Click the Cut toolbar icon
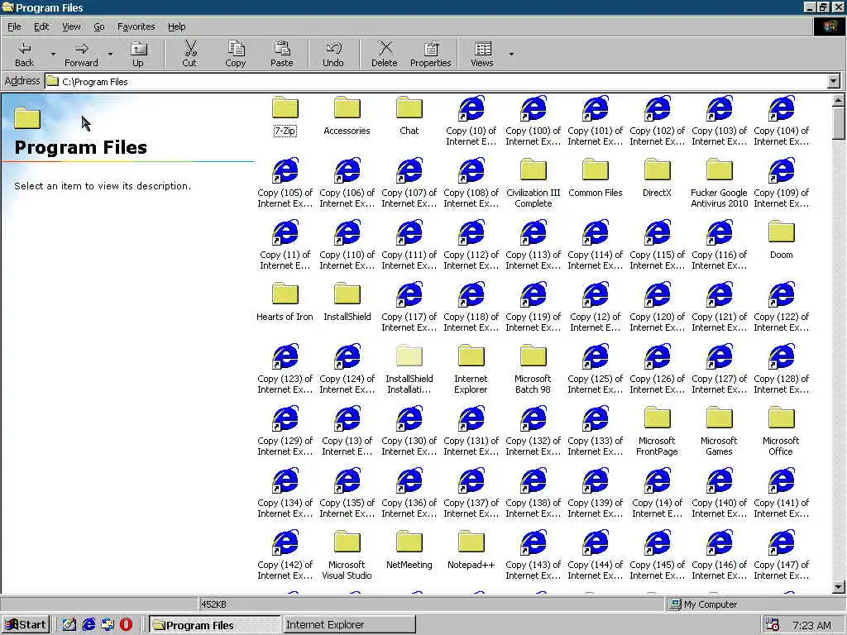The height and width of the screenshot is (635, 847). click(x=189, y=54)
